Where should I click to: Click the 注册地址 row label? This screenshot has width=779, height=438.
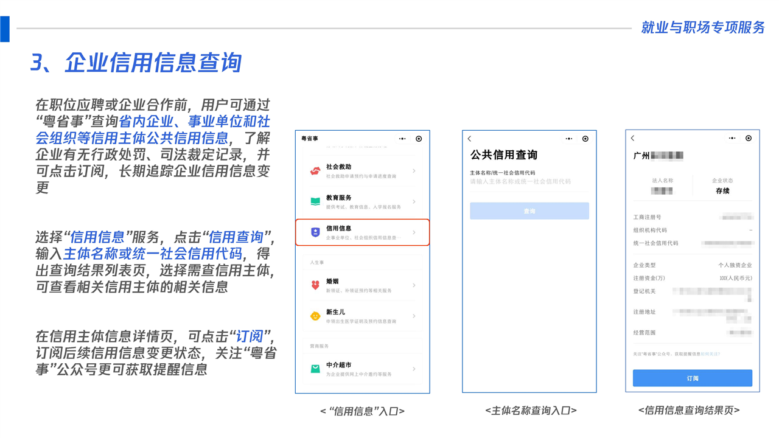644,311
